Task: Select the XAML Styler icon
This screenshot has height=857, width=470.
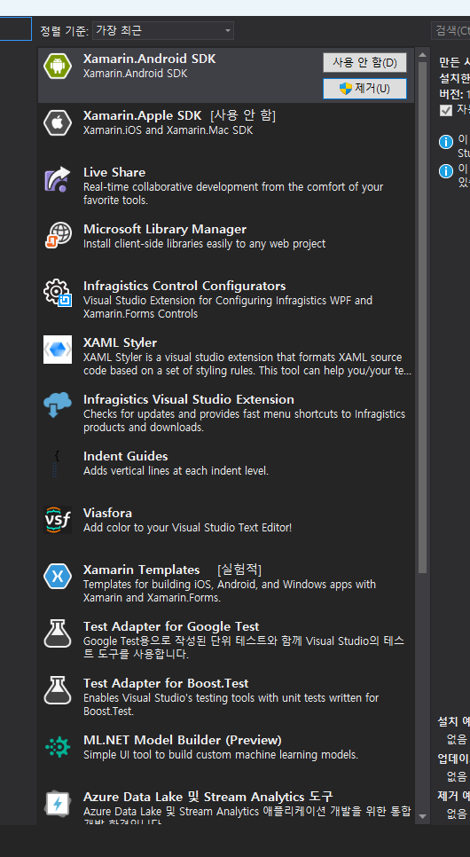Action: [x=58, y=350]
